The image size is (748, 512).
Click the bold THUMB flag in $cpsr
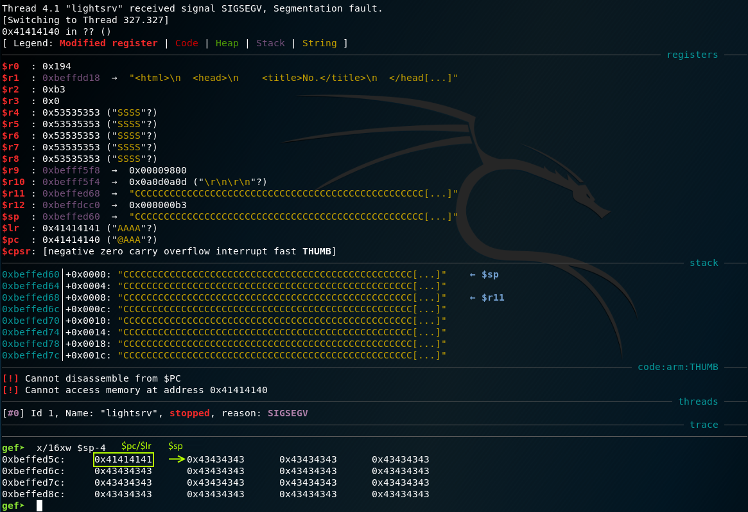[317, 251]
